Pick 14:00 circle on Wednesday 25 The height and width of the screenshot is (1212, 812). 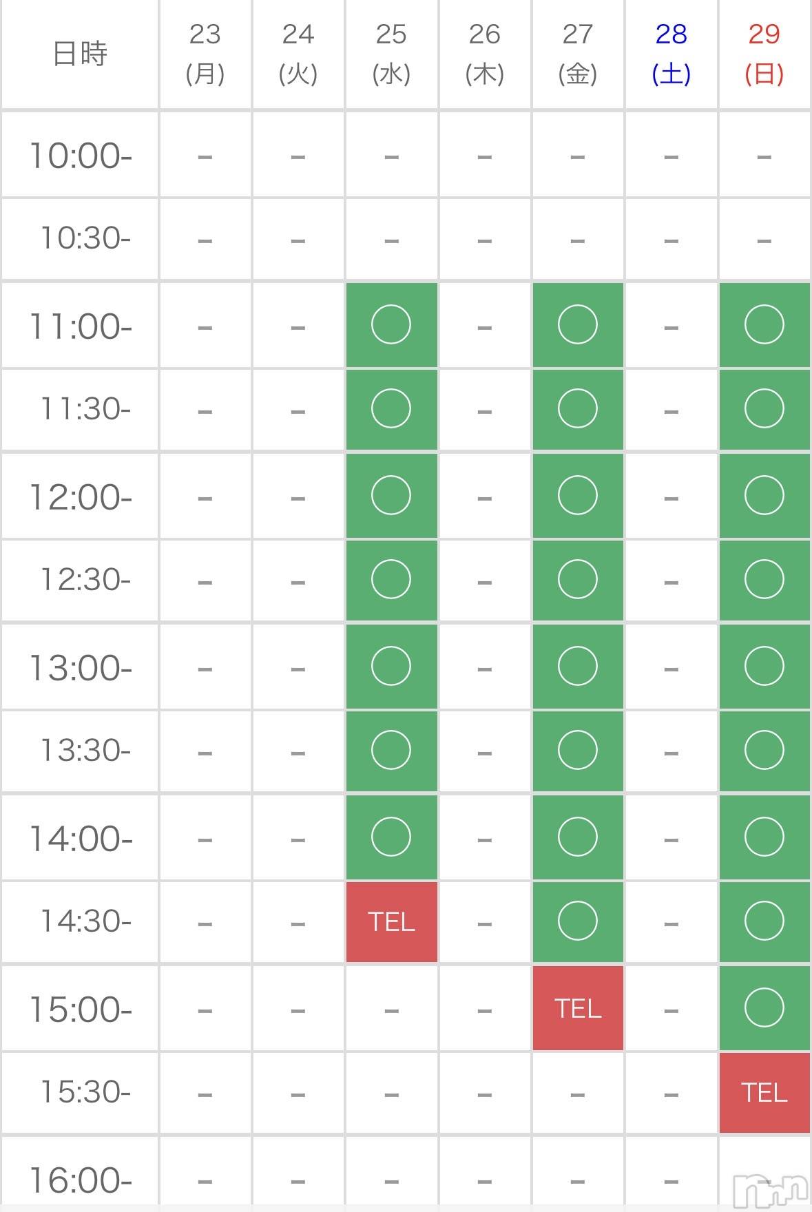click(x=391, y=837)
